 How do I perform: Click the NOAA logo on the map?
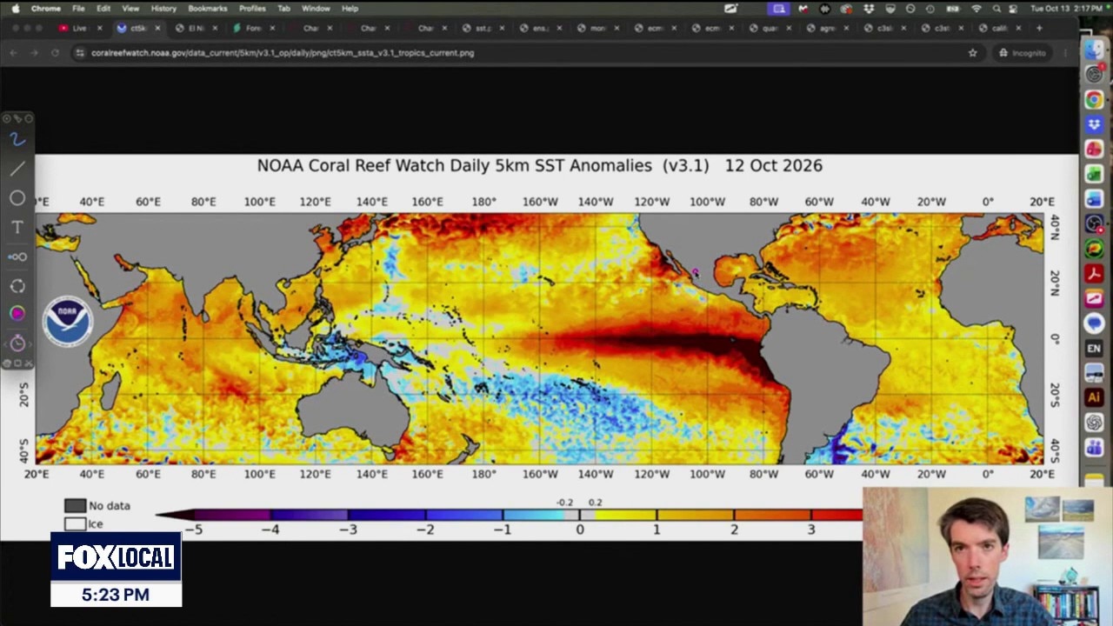coord(67,322)
